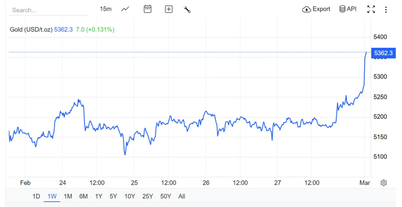Open the 15m interval dropdown
The height and width of the screenshot is (207, 402).
click(105, 9)
